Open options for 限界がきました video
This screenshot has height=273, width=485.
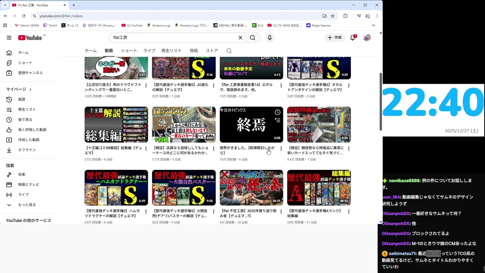click(281, 149)
